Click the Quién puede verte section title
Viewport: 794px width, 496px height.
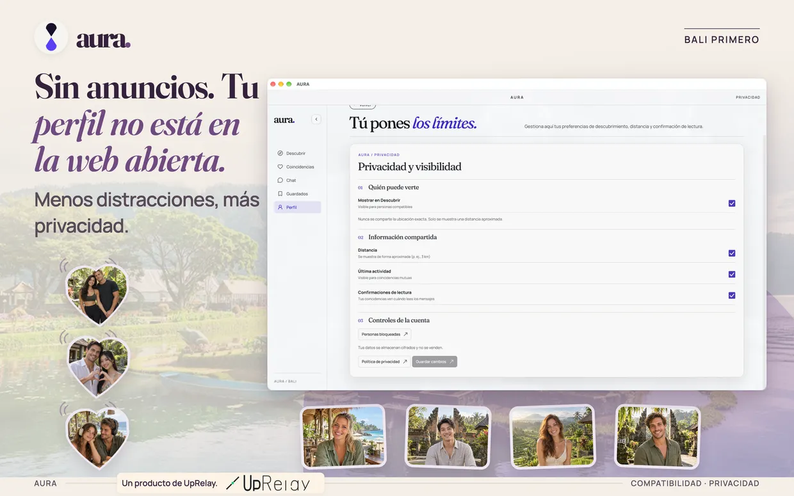393,188
